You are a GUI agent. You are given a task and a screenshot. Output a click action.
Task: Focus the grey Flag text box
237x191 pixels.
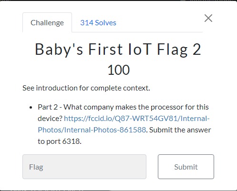coord(84,167)
